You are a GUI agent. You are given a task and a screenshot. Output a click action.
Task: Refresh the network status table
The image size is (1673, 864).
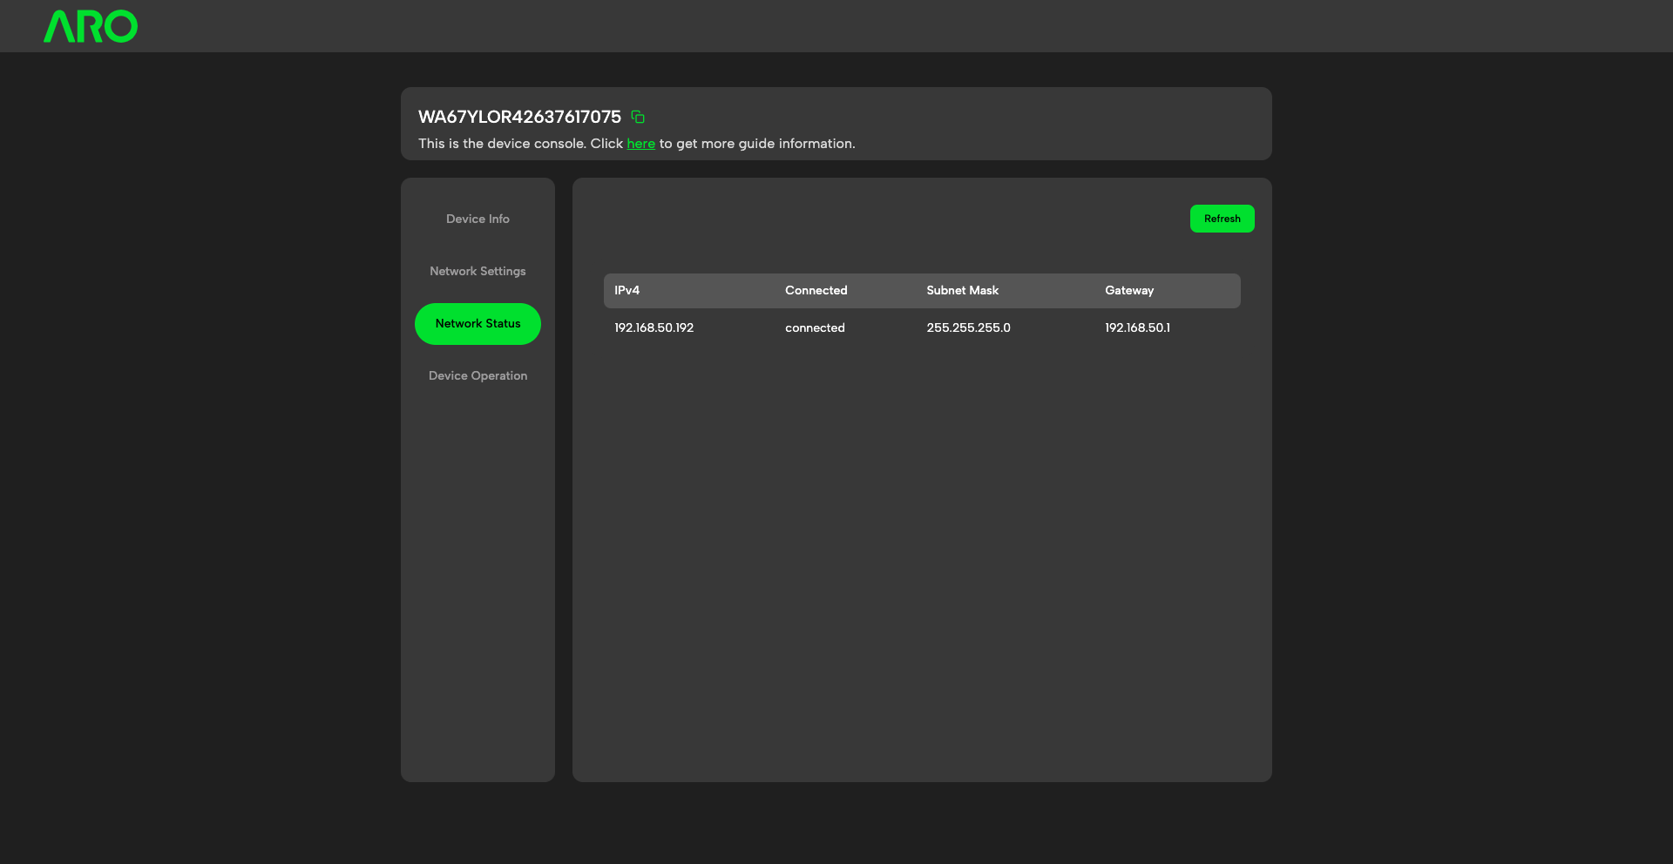pyautogui.click(x=1222, y=219)
